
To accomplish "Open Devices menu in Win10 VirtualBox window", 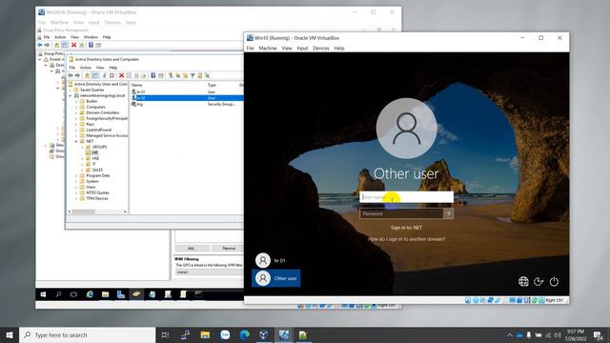I will point(321,49).
